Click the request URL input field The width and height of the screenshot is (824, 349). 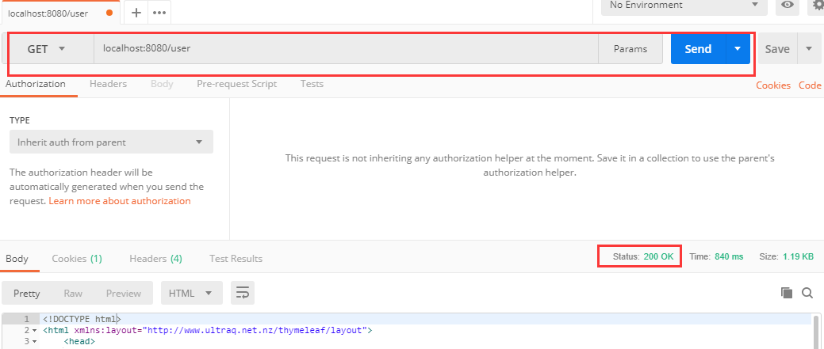pos(346,49)
